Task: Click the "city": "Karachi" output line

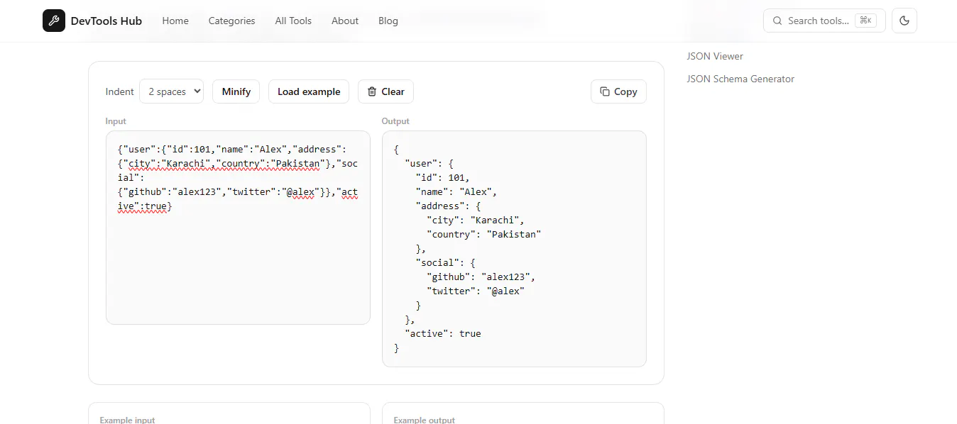Action: tap(476, 220)
